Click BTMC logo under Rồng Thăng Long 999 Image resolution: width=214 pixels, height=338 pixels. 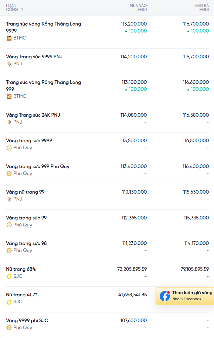9,97
